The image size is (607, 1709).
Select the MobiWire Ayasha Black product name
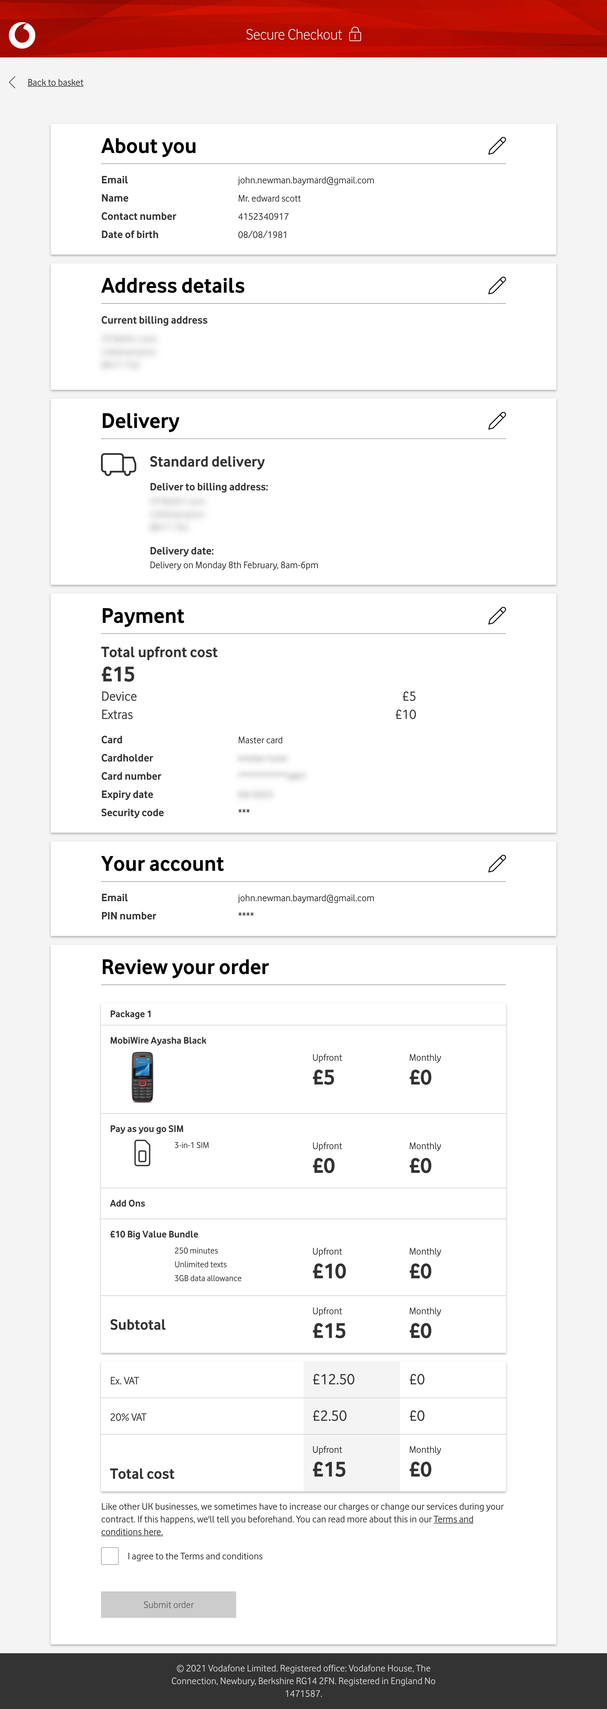pyautogui.click(x=158, y=1040)
